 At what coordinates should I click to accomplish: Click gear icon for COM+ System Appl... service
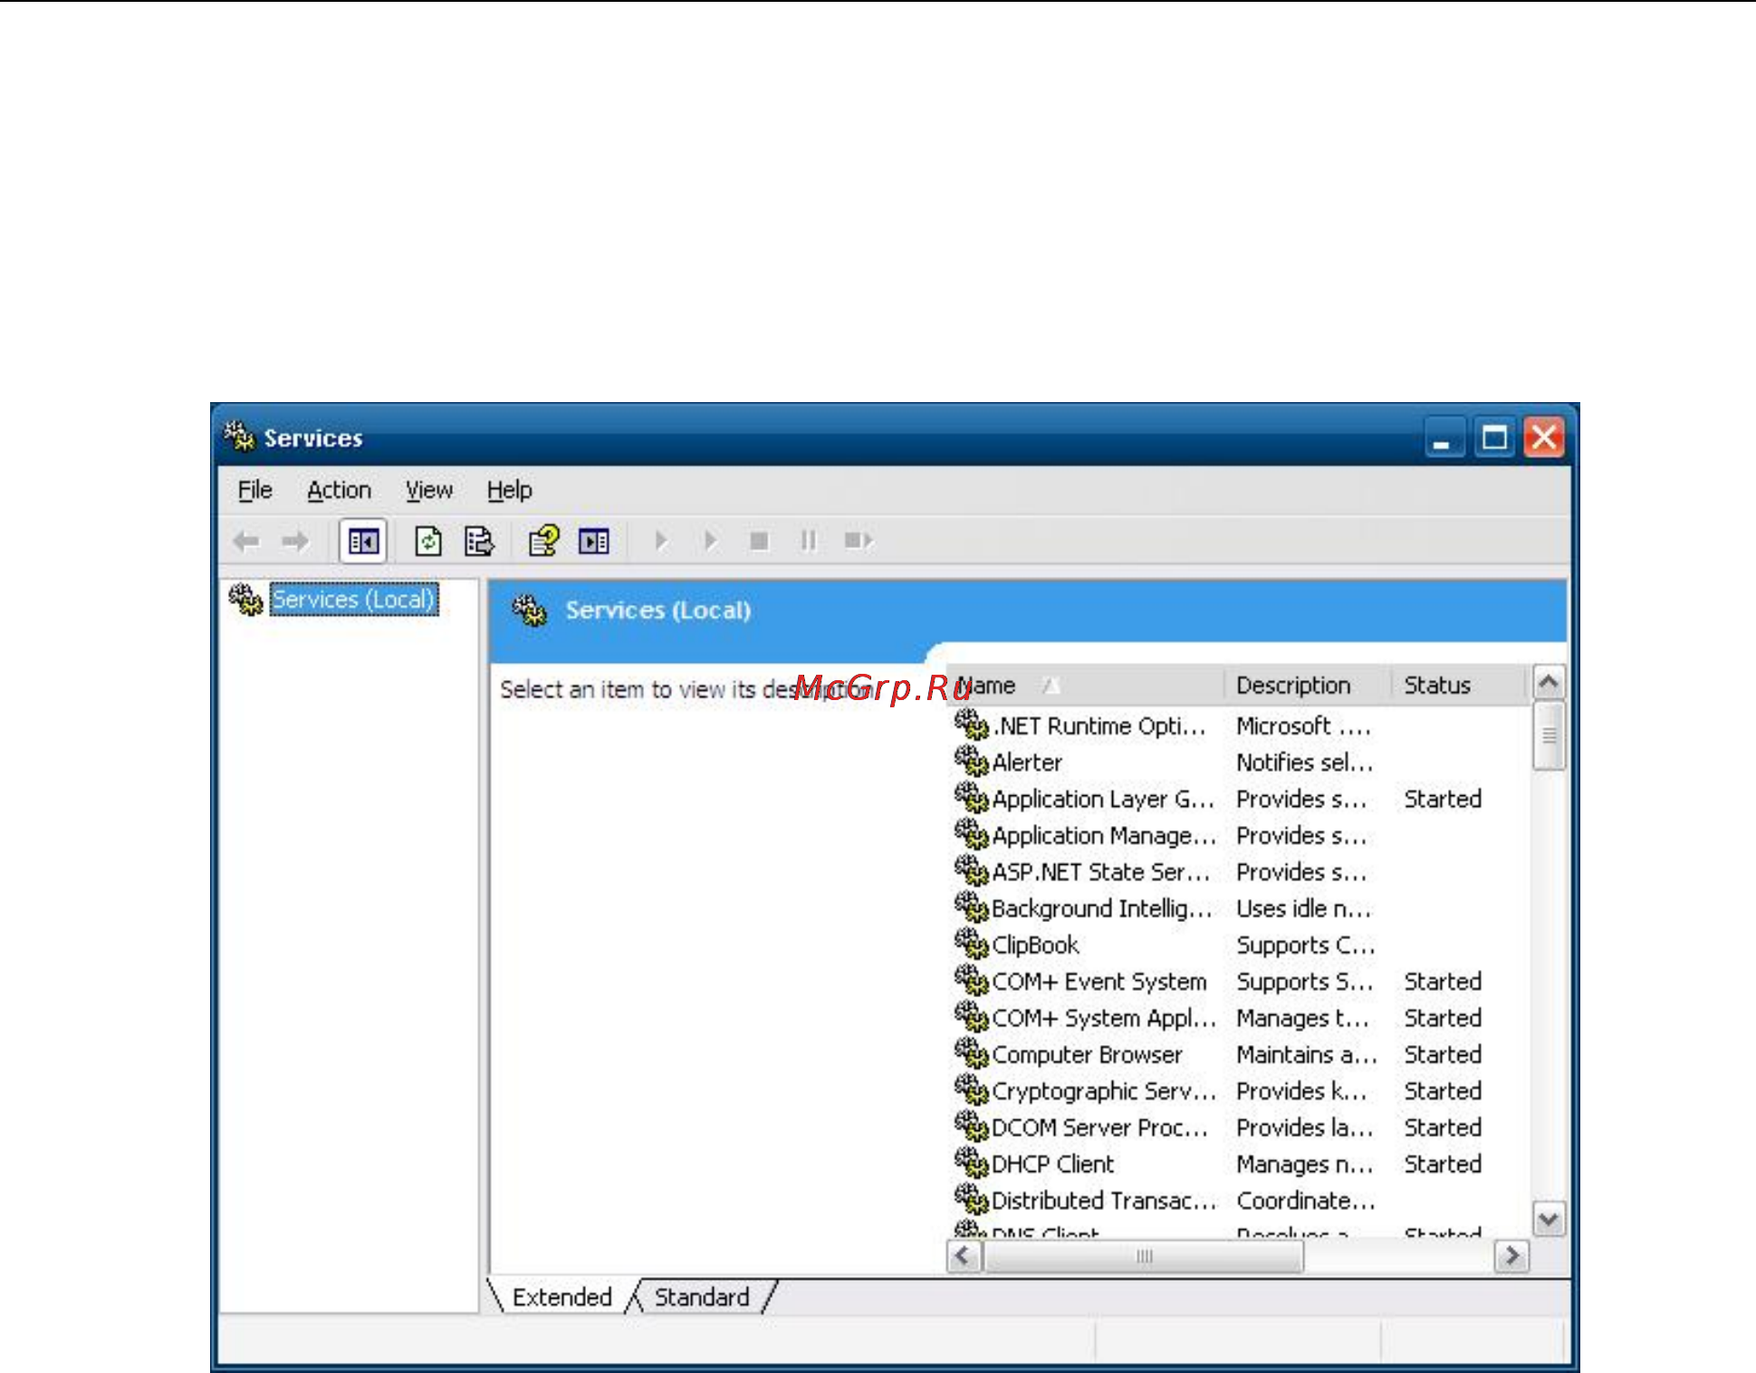pos(971,1017)
